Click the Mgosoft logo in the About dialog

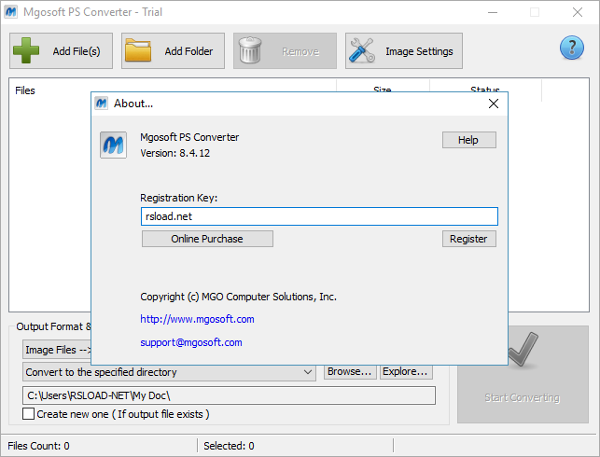tap(113, 145)
